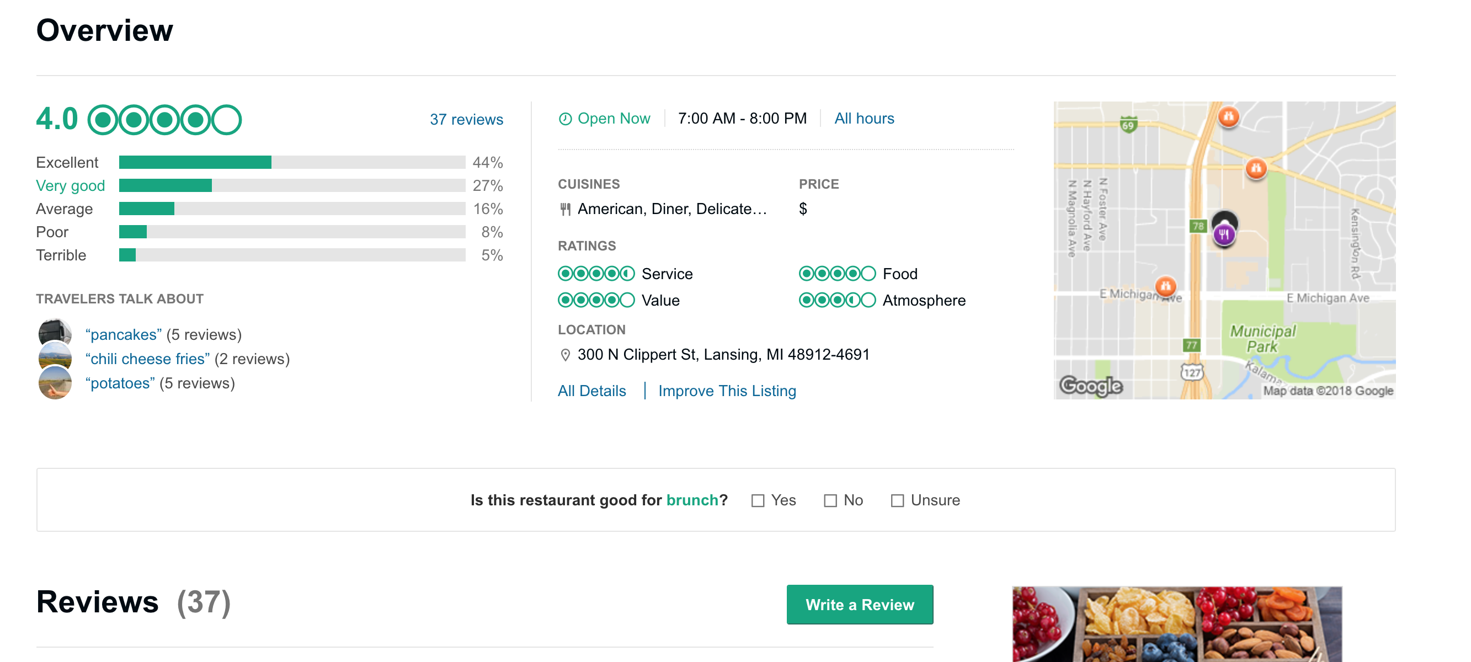The width and height of the screenshot is (1471, 662).
Task: Click the location pin icon by address
Action: (565, 355)
